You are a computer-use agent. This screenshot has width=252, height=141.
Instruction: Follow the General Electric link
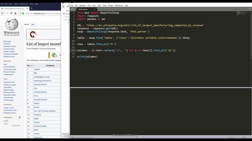(40, 85)
